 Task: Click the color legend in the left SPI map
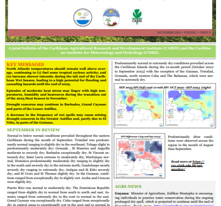point(119,114)
